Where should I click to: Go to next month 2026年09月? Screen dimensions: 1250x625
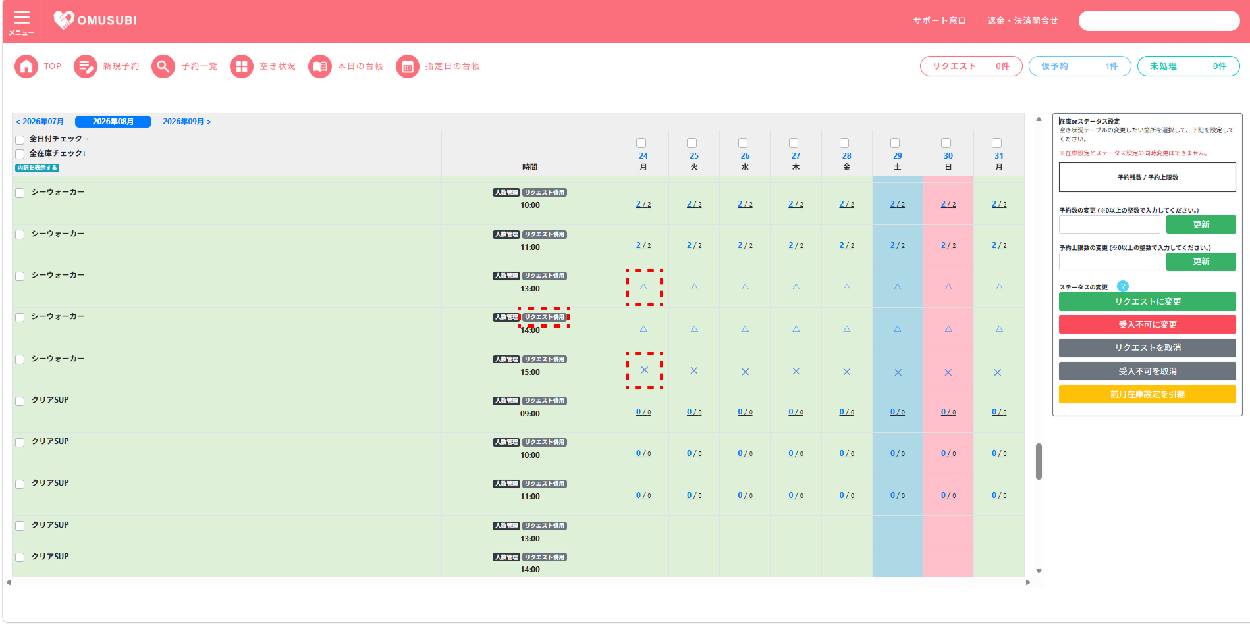pyautogui.click(x=187, y=122)
